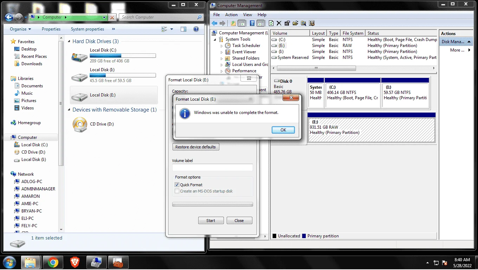The width and height of the screenshot is (478, 270).
Task: Expand Local Users and Groups node
Action: coord(221,65)
